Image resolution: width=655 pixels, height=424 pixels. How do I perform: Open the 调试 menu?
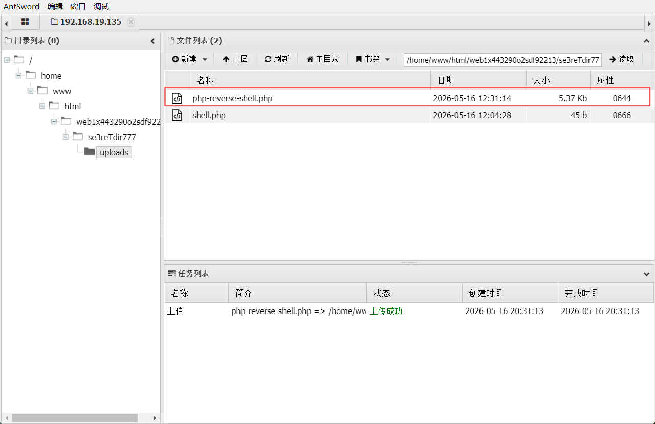coord(101,7)
